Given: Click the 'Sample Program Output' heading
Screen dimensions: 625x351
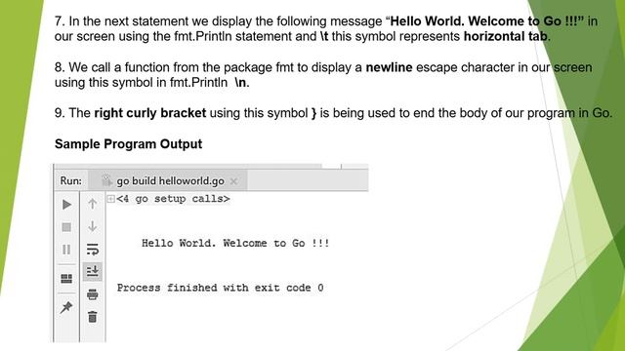Looking at the screenshot, I should tap(128, 144).
